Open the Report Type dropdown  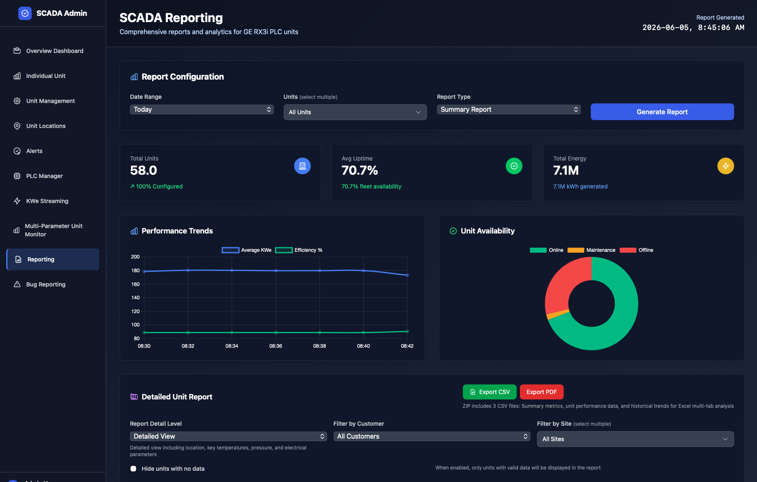coord(509,109)
